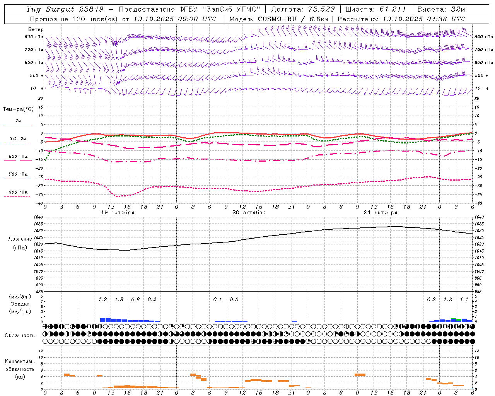495x396 pixels.
Task: Click the Конвективн. convective cloud label
Action: [20, 362]
